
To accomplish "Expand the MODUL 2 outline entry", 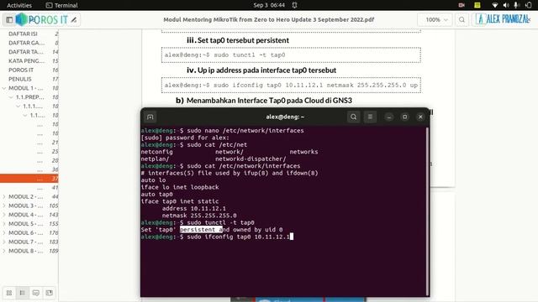I will coord(4,196).
